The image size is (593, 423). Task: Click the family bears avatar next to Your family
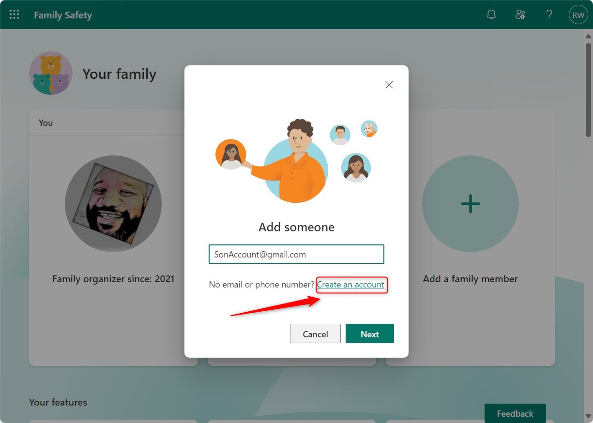[51, 73]
